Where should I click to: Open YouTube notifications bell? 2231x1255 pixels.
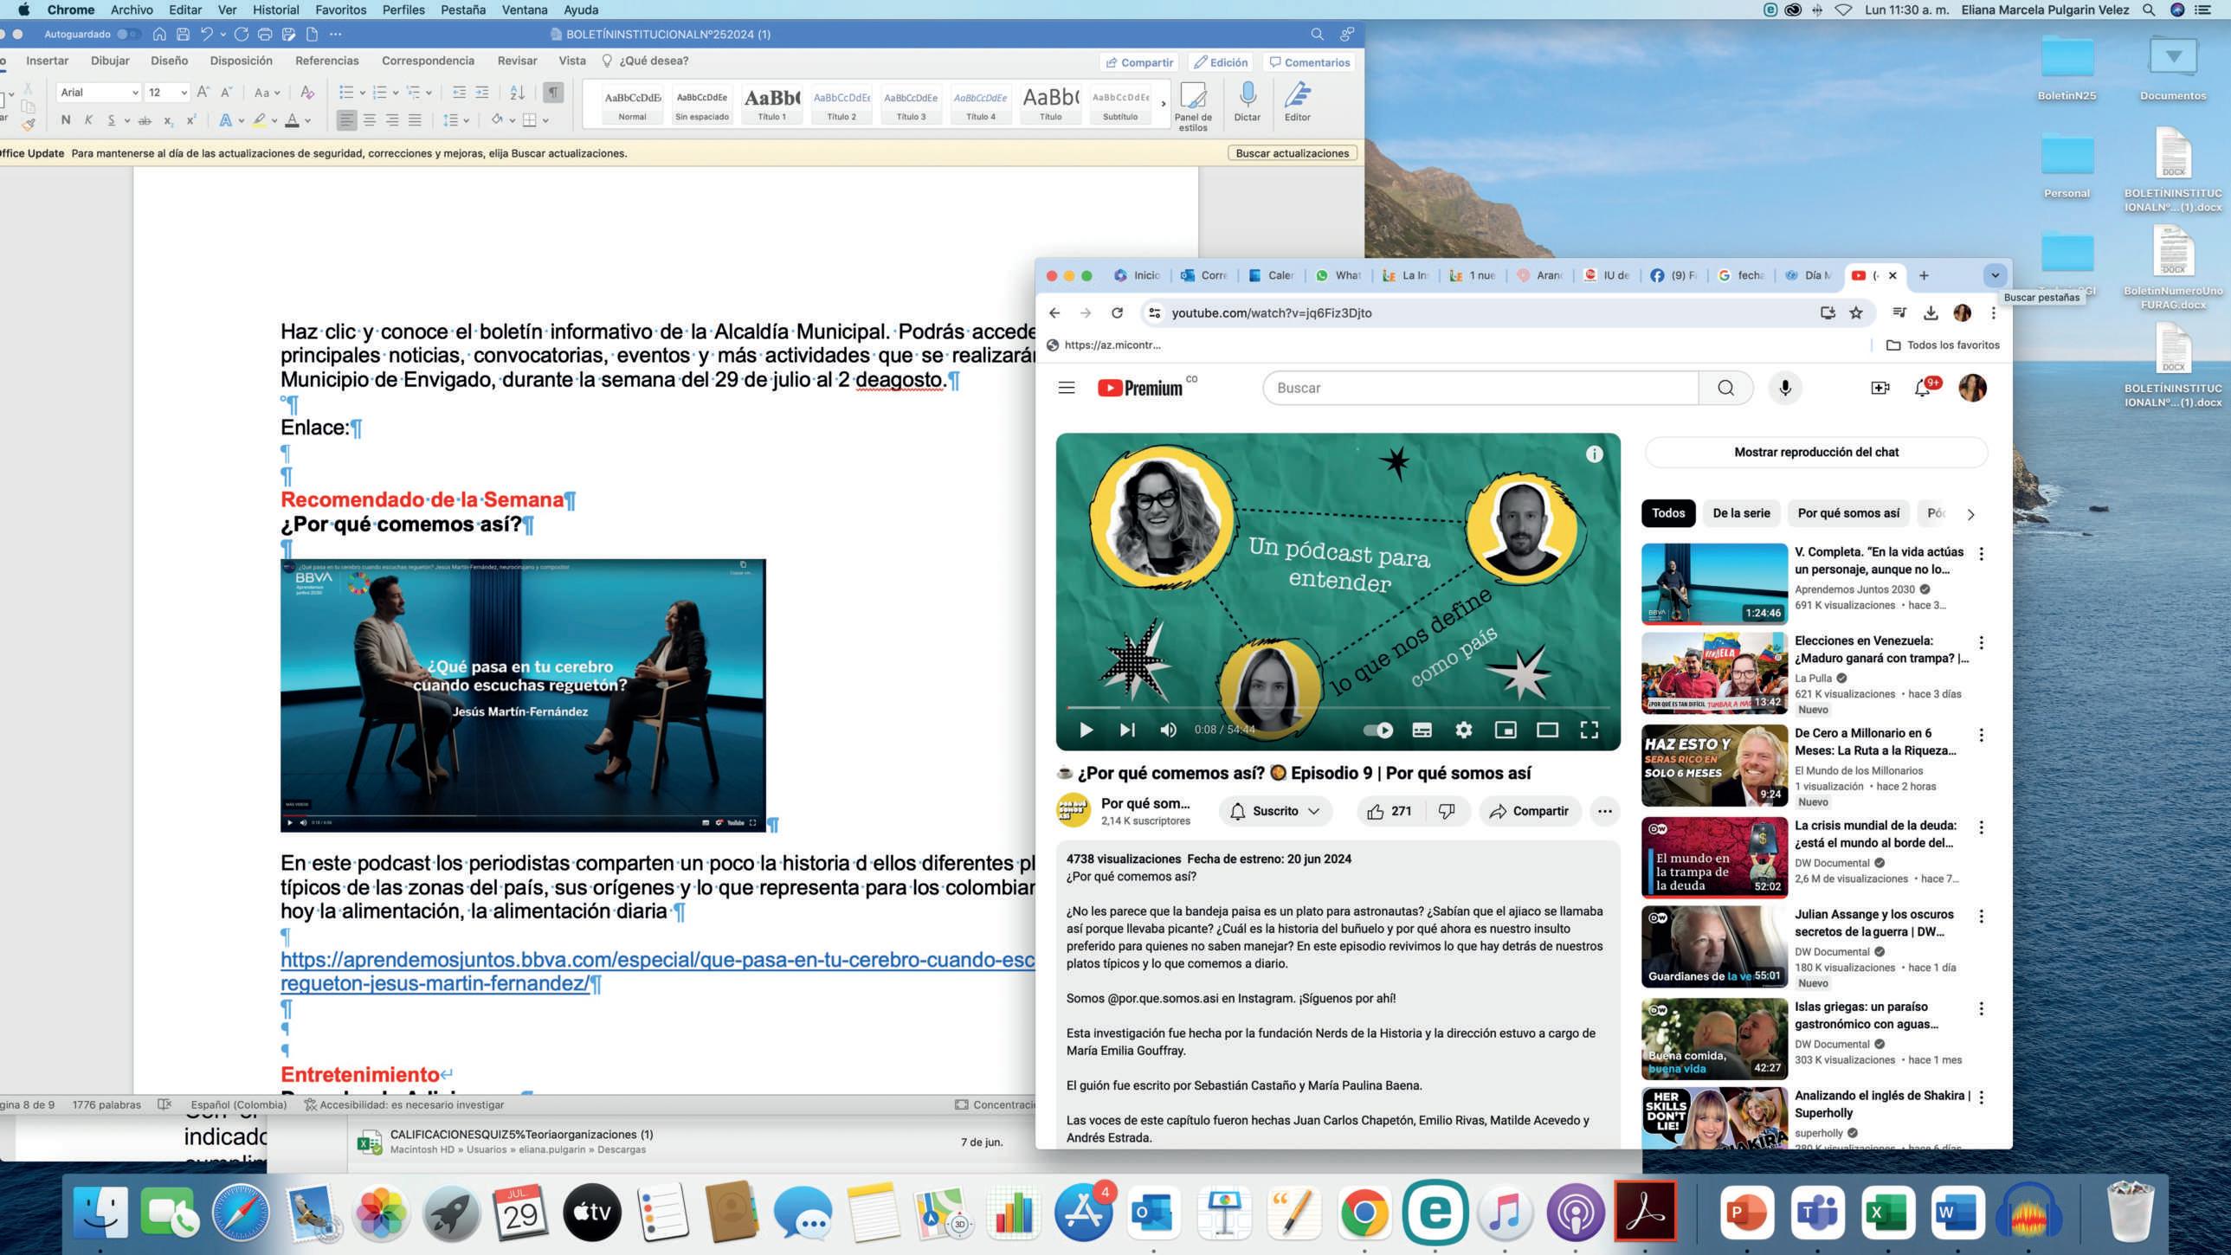tap(1922, 388)
